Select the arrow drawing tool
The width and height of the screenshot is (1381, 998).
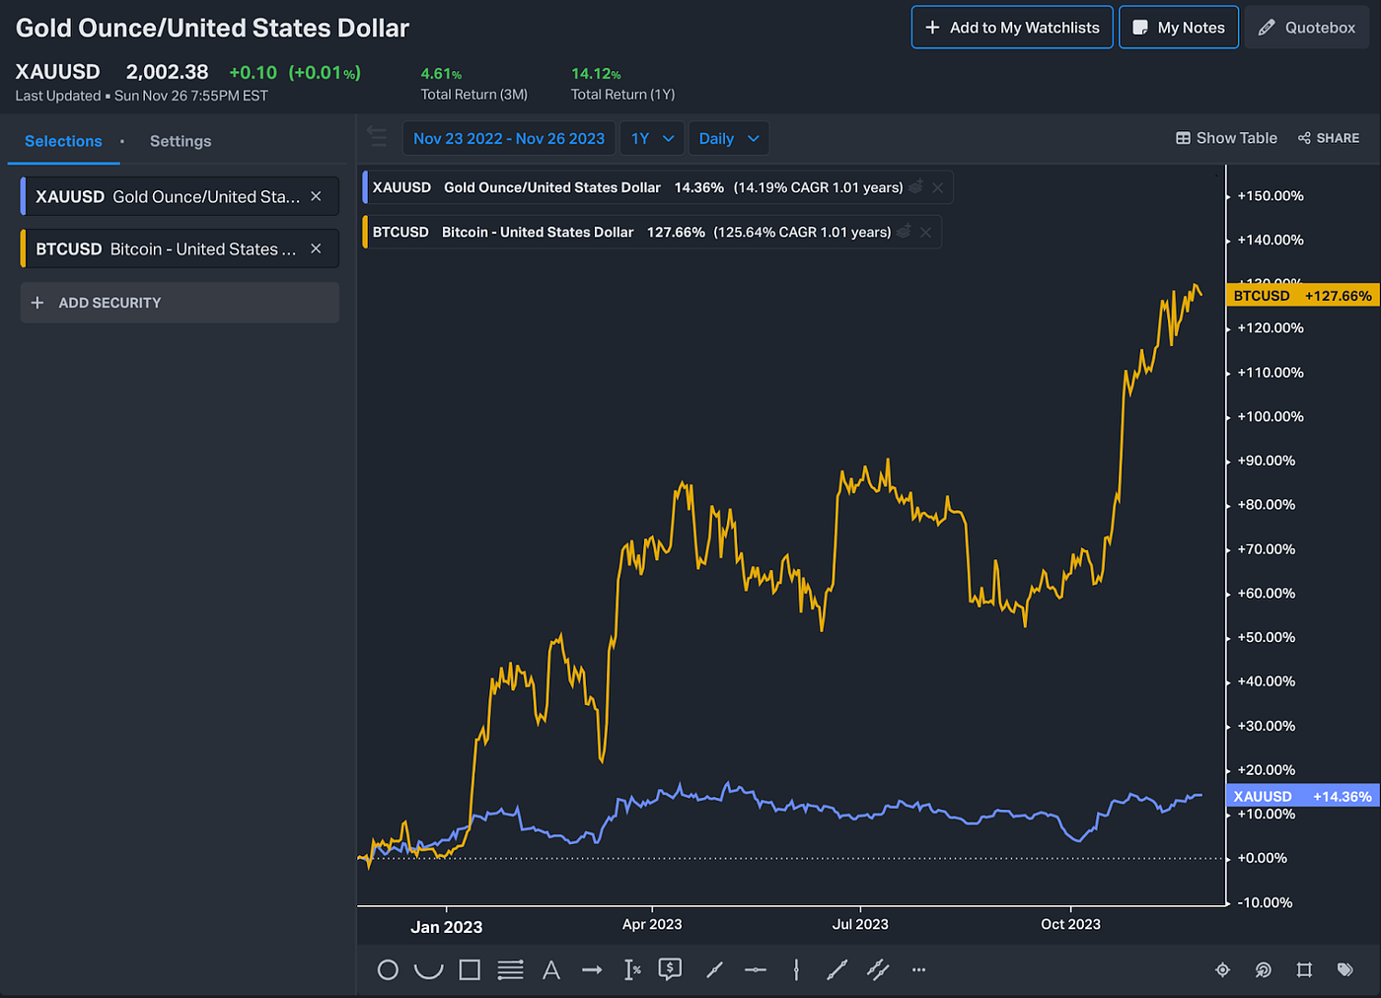coord(592,970)
